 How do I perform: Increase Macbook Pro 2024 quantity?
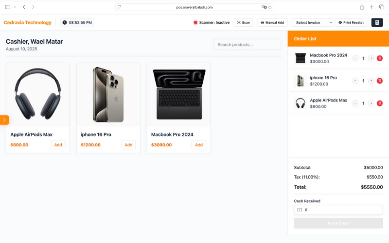[x=371, y=58]
